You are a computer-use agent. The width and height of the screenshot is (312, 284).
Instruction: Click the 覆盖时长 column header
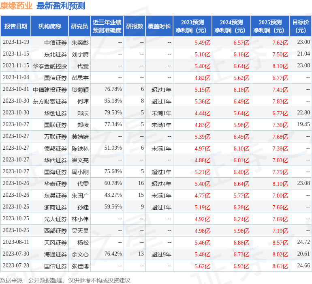click(x=159, y=26)
